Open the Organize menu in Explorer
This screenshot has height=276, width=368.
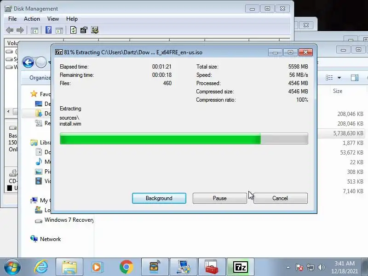point(40,78)
